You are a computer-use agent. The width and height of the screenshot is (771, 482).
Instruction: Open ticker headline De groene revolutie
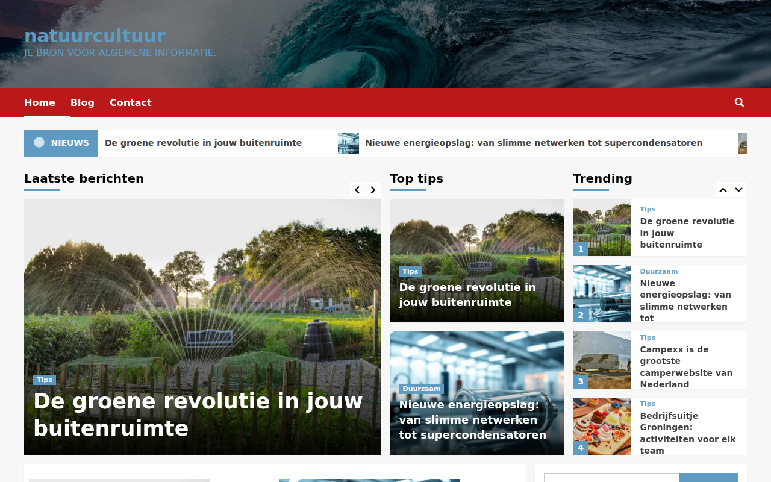pos(203,143)
